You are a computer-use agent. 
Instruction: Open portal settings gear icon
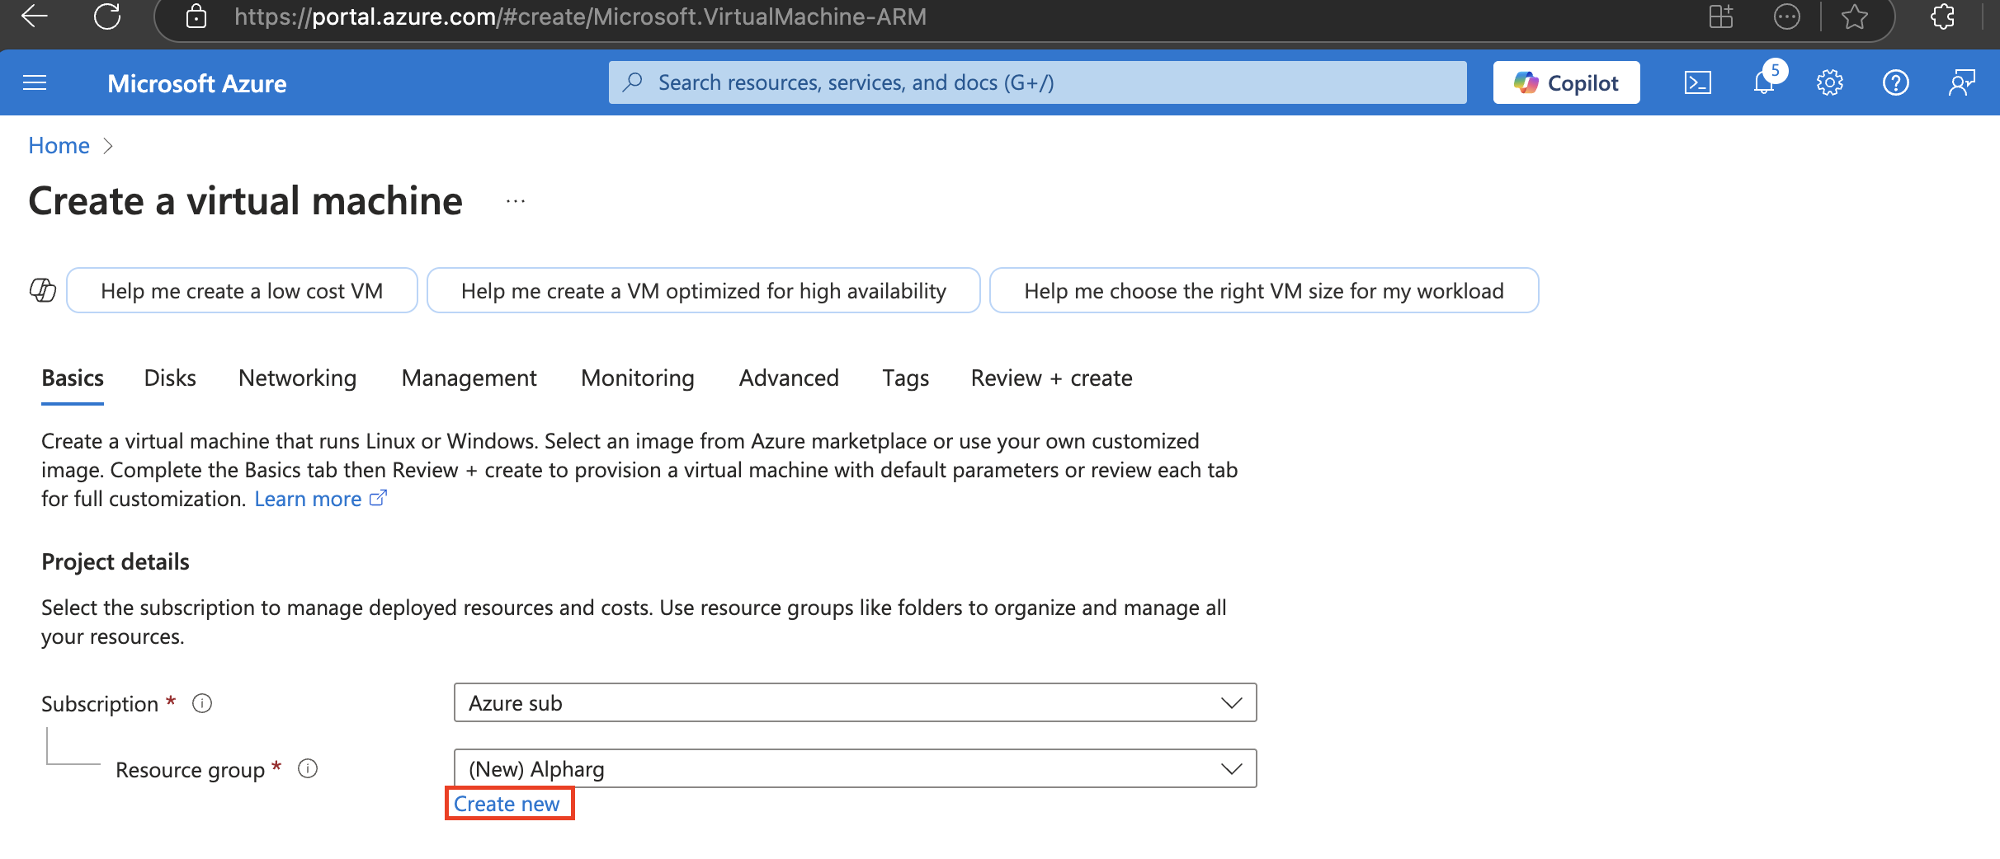coord(1830,82)
